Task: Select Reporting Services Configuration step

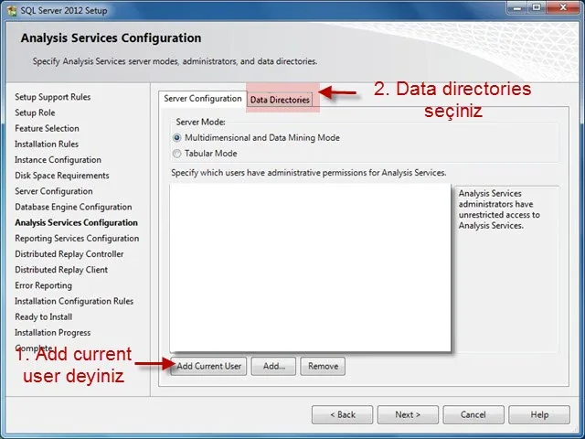Action: tap(77, 238)
